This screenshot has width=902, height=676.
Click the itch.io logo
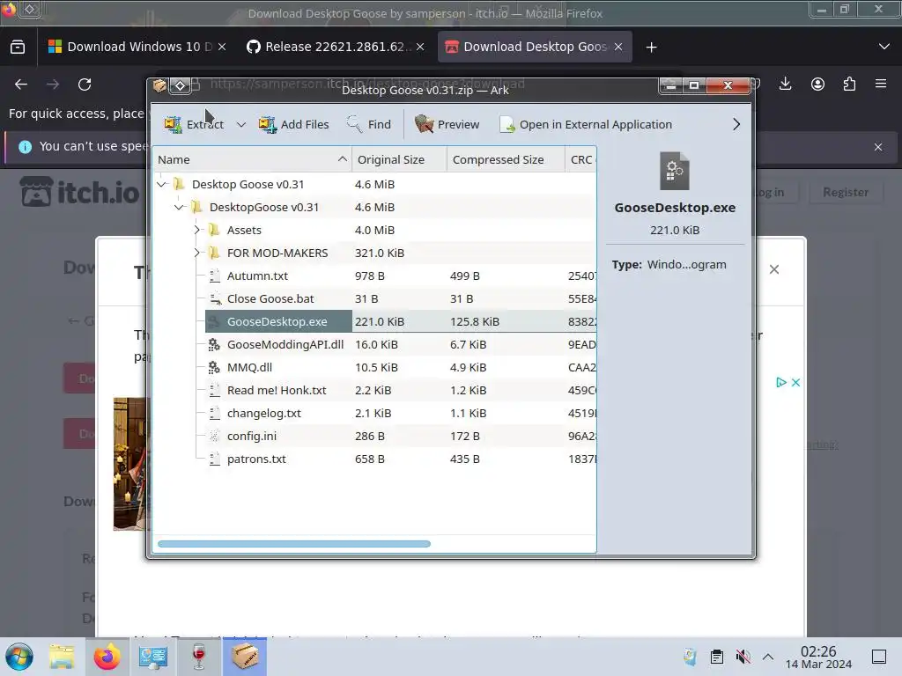click(x=80, y=191)
